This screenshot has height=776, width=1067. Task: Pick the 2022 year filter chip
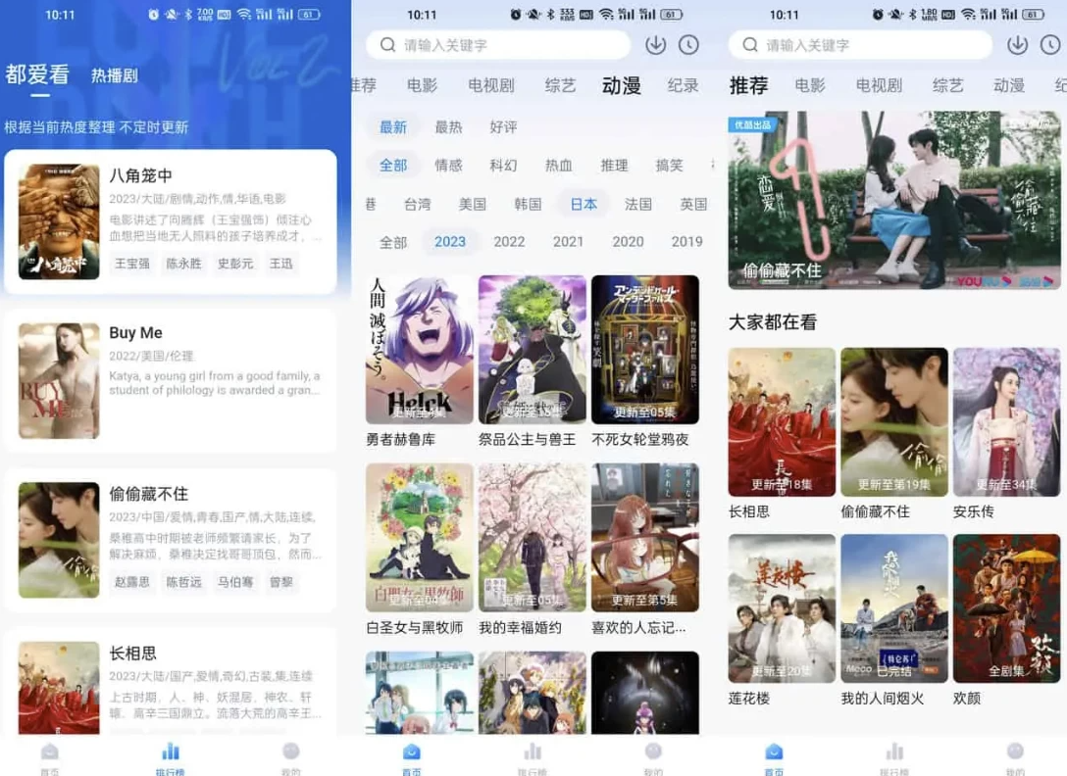coord(509,241)
